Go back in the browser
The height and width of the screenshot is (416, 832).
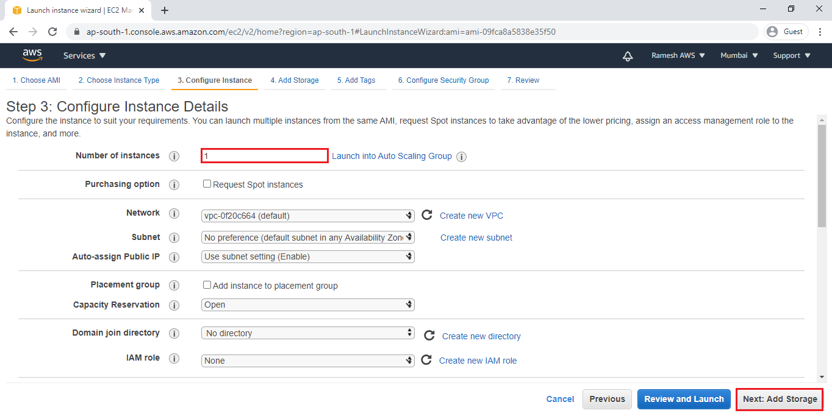point(13,32)
